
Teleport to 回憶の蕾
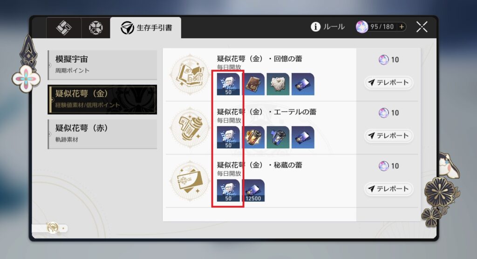click(x=388, y=83)
